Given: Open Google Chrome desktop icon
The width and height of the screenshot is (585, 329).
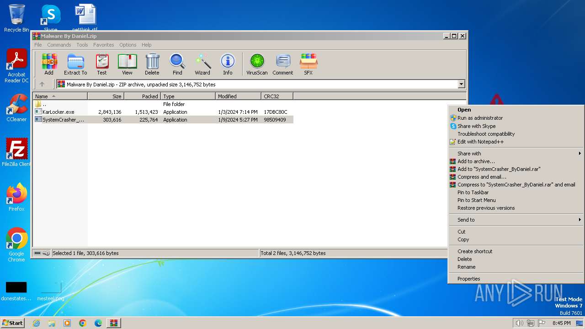Looking at the screenshot, I should coord(16,245).
